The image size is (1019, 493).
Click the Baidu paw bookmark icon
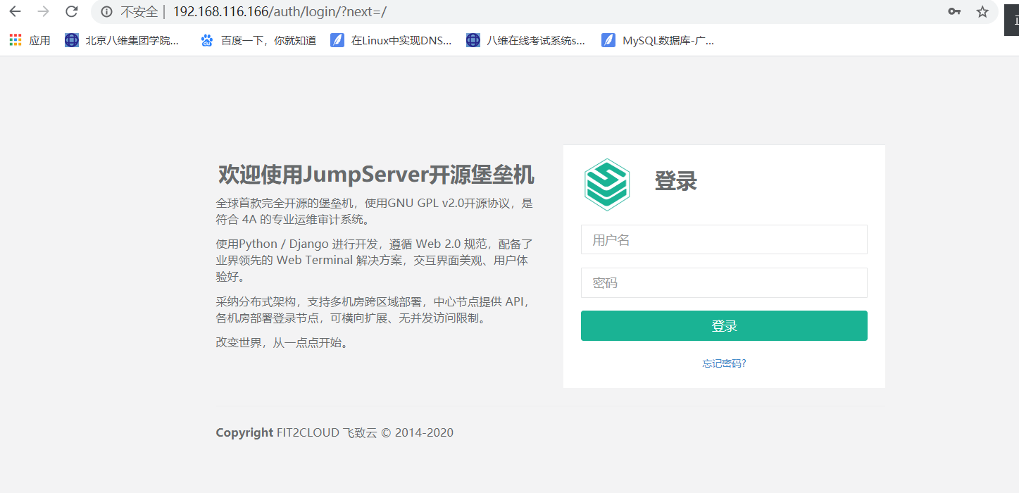[207, 40]
